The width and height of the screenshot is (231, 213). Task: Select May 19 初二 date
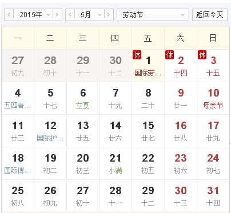[x=50, y=163]
